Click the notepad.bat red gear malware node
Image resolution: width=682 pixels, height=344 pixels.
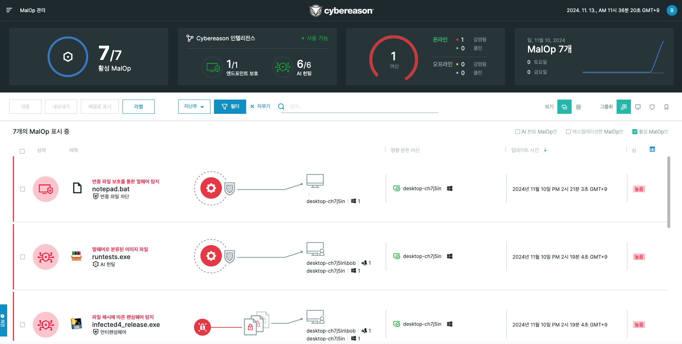(211, 188)
